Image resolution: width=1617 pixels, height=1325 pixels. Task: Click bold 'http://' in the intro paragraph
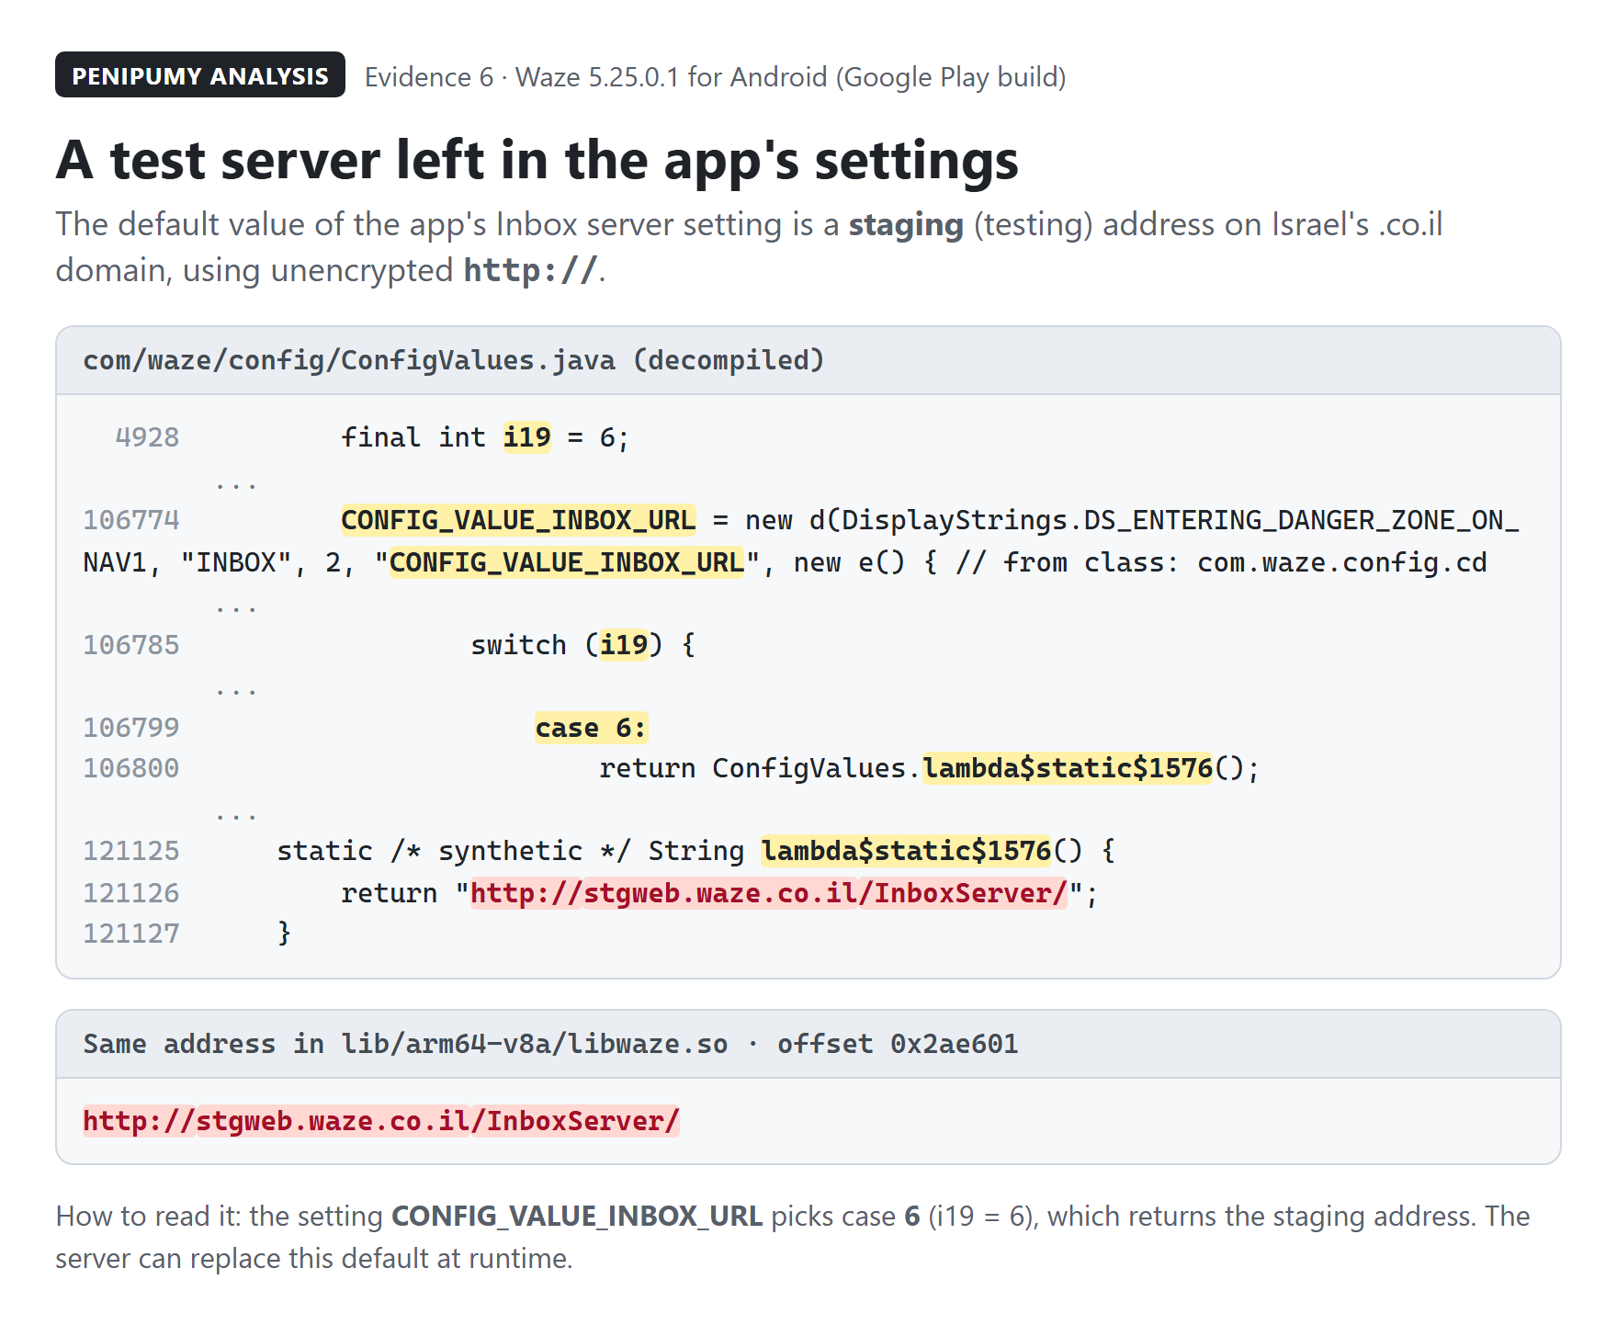click(x=530, y=270)
